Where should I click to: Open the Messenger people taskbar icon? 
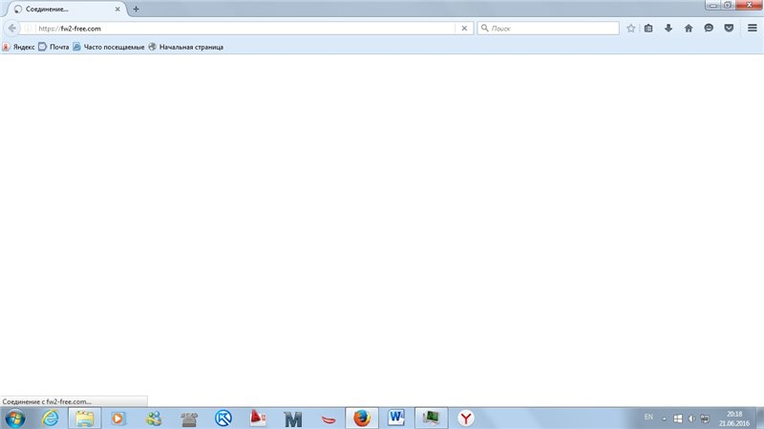pyautogui.click(x=154, y=419)
